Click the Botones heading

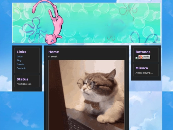click(143, 52)
